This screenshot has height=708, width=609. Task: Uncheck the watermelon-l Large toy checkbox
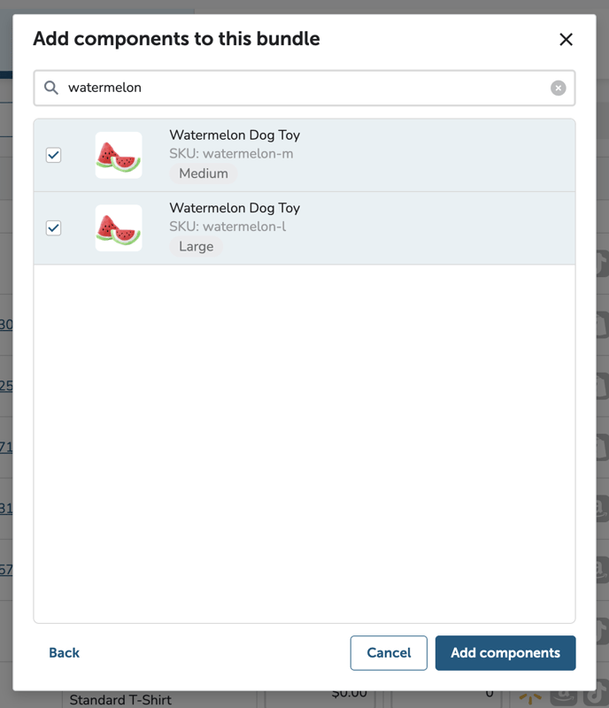click(x=53, y=227)
